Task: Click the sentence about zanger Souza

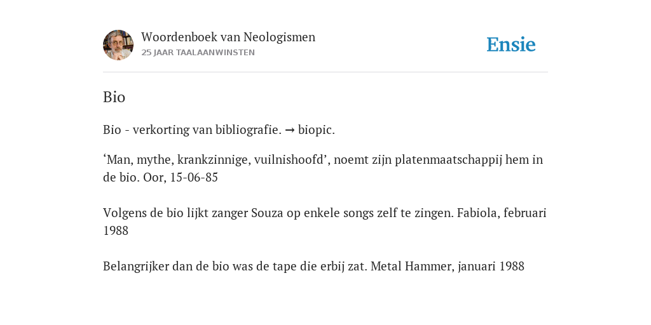Action: coord(278,213)
